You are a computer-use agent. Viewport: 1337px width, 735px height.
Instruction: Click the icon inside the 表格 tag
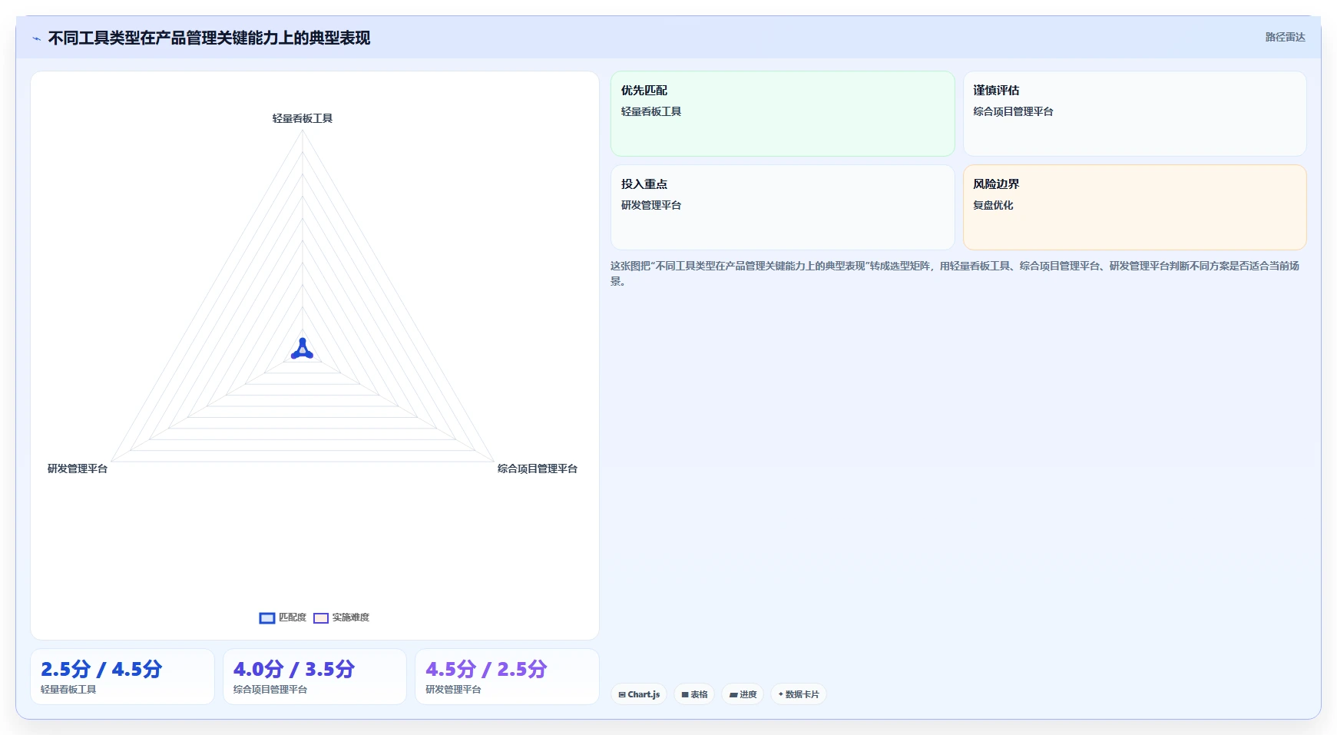pyautogui.click(x=685, y=694)
